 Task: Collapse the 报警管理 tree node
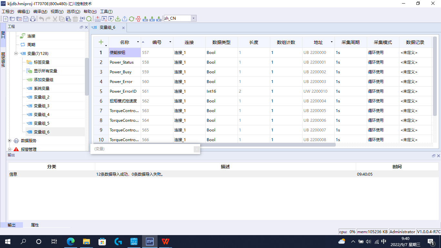[10, 150]
